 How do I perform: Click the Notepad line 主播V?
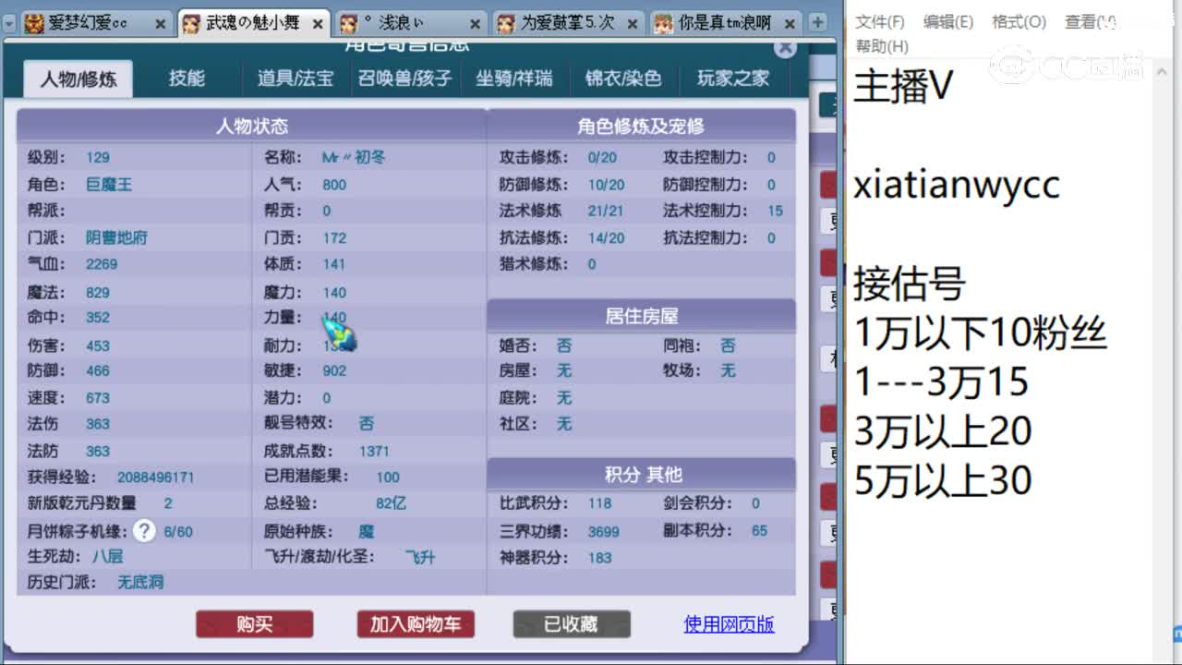pos(903,87)
